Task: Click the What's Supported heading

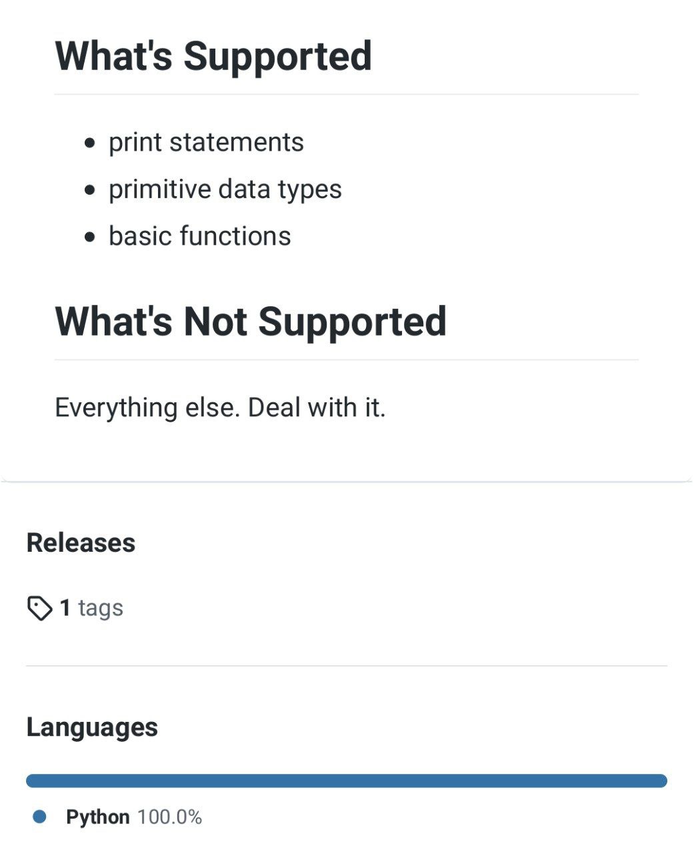Action: coord(213,56)
